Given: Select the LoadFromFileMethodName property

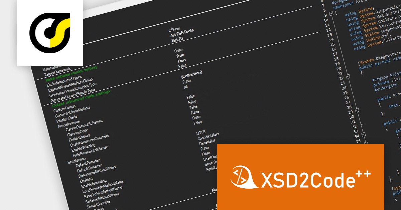Looking at the screenshot, I should coord(103,186).
